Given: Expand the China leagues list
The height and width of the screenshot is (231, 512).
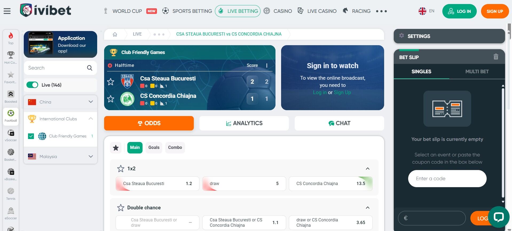Looking at the screenshot, I should 91,102.
